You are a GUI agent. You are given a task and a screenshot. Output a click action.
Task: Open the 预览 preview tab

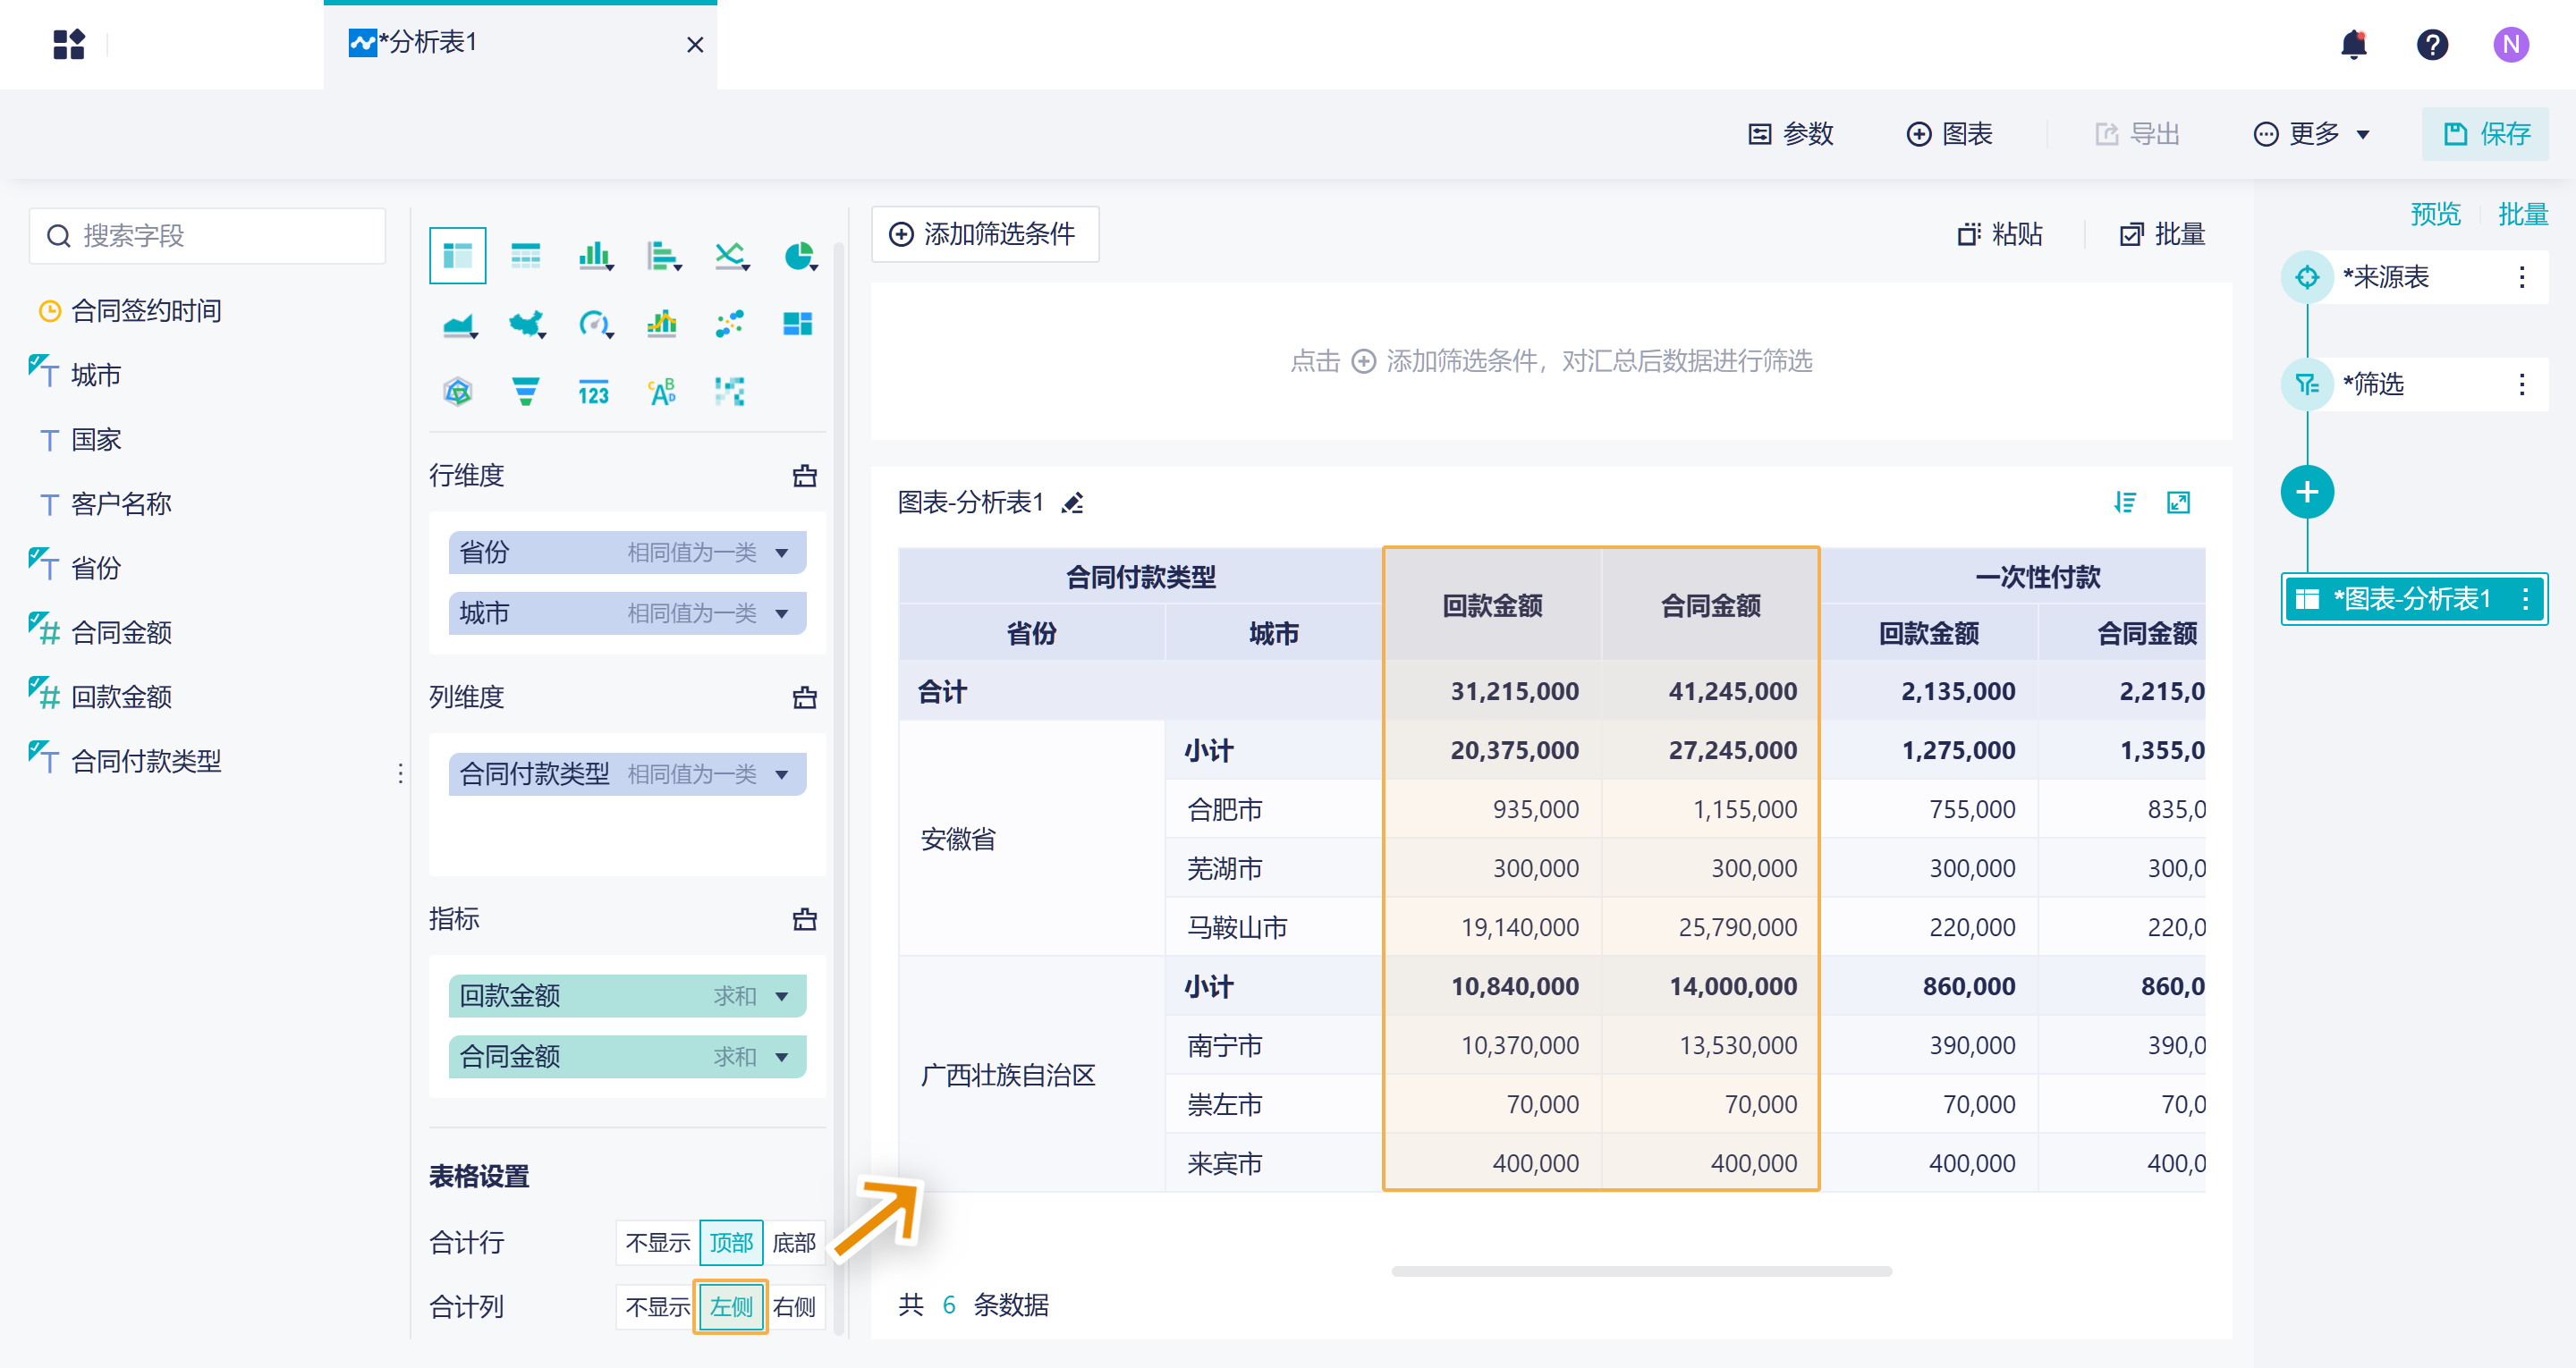pyautogui.click(x=2434, y=214)
